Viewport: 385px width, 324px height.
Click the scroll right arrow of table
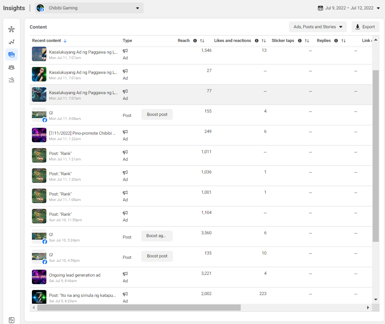pyautogui.click(x=368, y=308)
